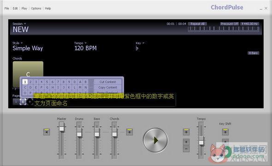
Task: Click the 120 BPM tempo value
Action: (x=86, y=48)
